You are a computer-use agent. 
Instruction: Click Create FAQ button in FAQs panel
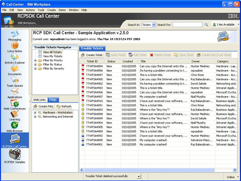click(43, 106)
